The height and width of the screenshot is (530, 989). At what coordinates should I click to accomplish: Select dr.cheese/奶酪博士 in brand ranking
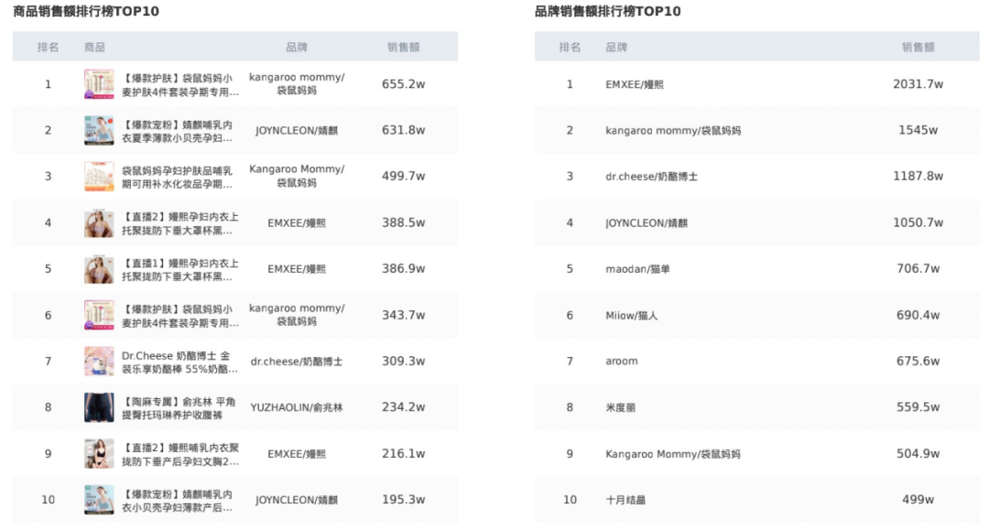click(x=652, y=177)
